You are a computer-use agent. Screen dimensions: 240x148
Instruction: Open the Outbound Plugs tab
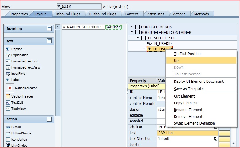tap(102, 14)
